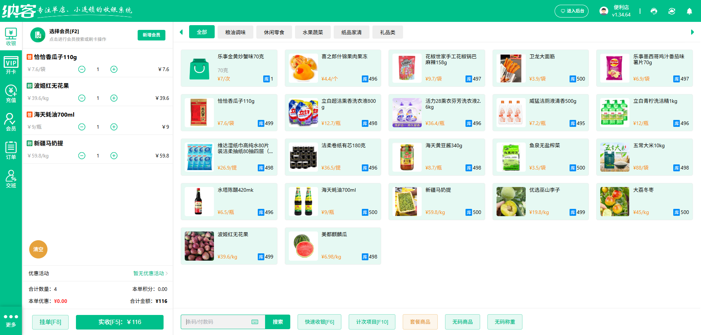Click the 清空 clear cart button
The width and height of the screenshot is (701, 335).
pos(38,249)
